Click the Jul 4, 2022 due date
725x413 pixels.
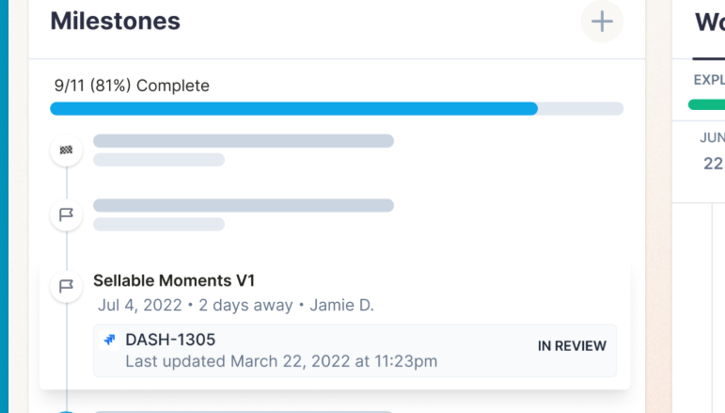click(x=139, y=305)
